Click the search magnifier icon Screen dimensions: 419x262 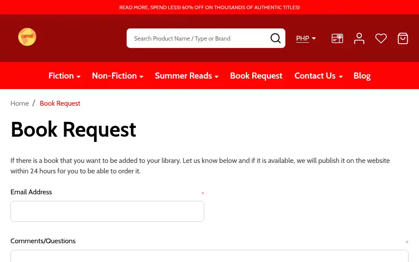click(275, 38)
